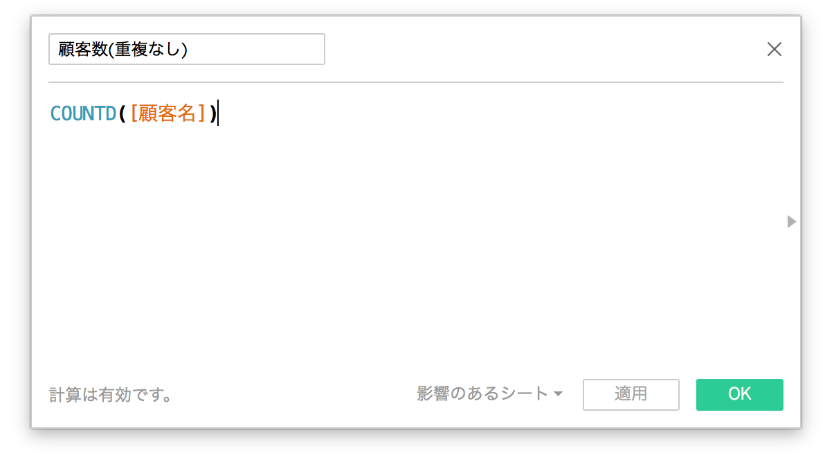Open the 影響のあるシート dropdown
The height and width of the screenshot is (455, 825).
[482, 394]
